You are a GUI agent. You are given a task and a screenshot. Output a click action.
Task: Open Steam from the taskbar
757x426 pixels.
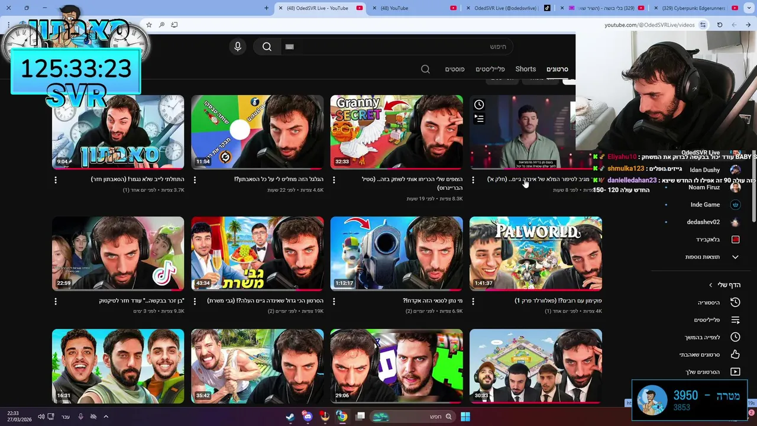(290, 417)
